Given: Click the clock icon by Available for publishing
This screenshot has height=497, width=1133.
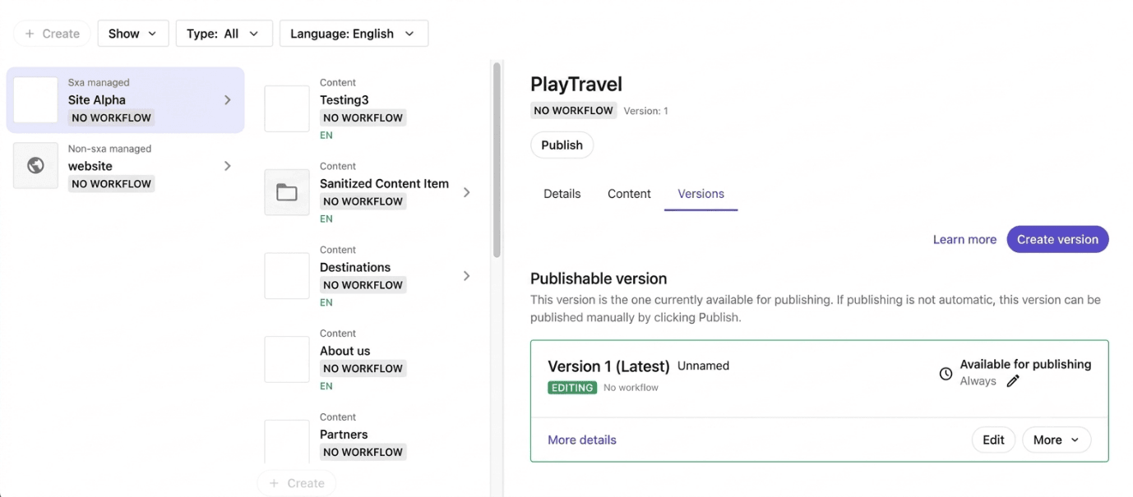Looking at the screenshot, I should [x=946, y=374].
